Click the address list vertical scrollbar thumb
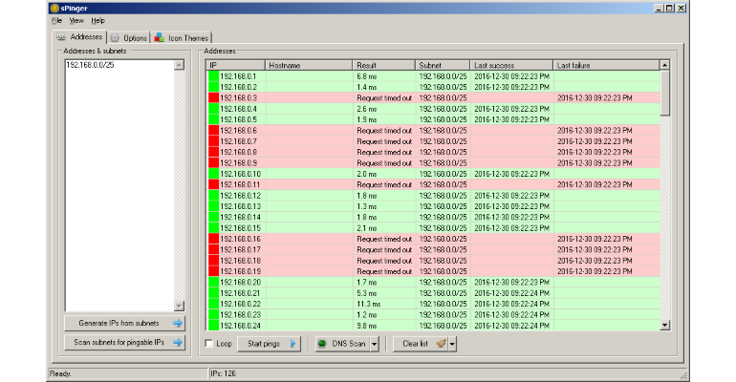The height and width of the screenshot is (382, 736). [664, 93]
